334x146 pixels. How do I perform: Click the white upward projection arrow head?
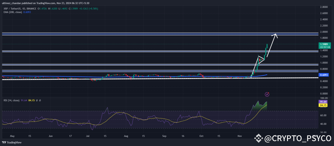[x=276, y=35]
